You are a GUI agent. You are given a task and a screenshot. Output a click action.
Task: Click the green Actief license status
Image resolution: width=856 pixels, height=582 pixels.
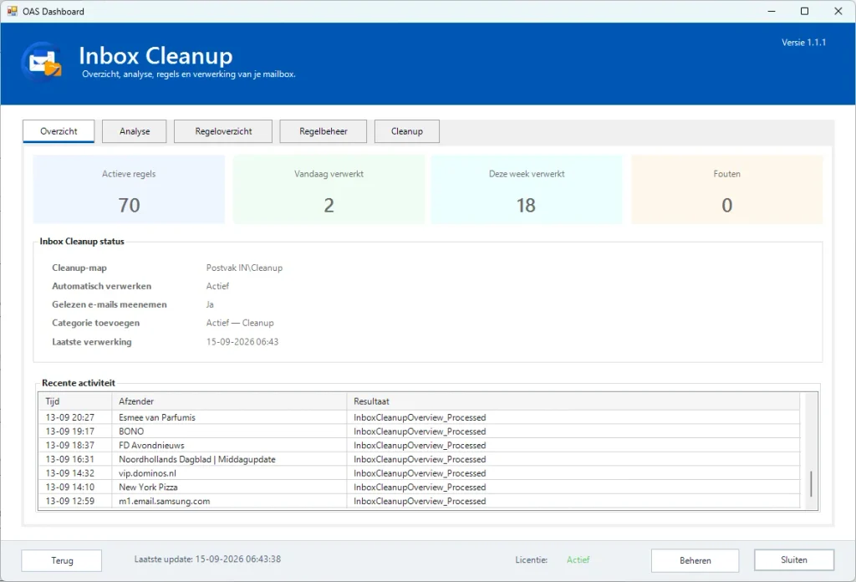[578, 559]
